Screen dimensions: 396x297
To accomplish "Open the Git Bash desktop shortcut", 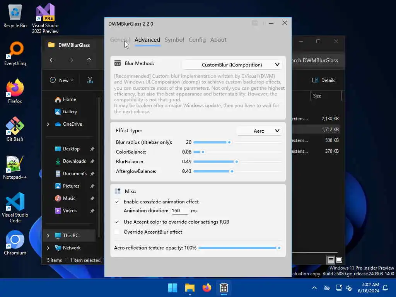I will click(x=15, y=129).
